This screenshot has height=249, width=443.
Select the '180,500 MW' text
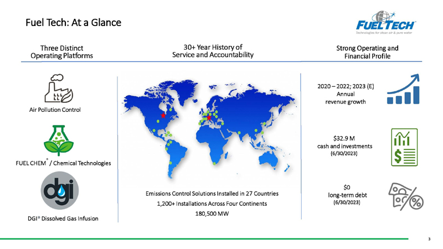pyautogui.click(x=212, y=214)
